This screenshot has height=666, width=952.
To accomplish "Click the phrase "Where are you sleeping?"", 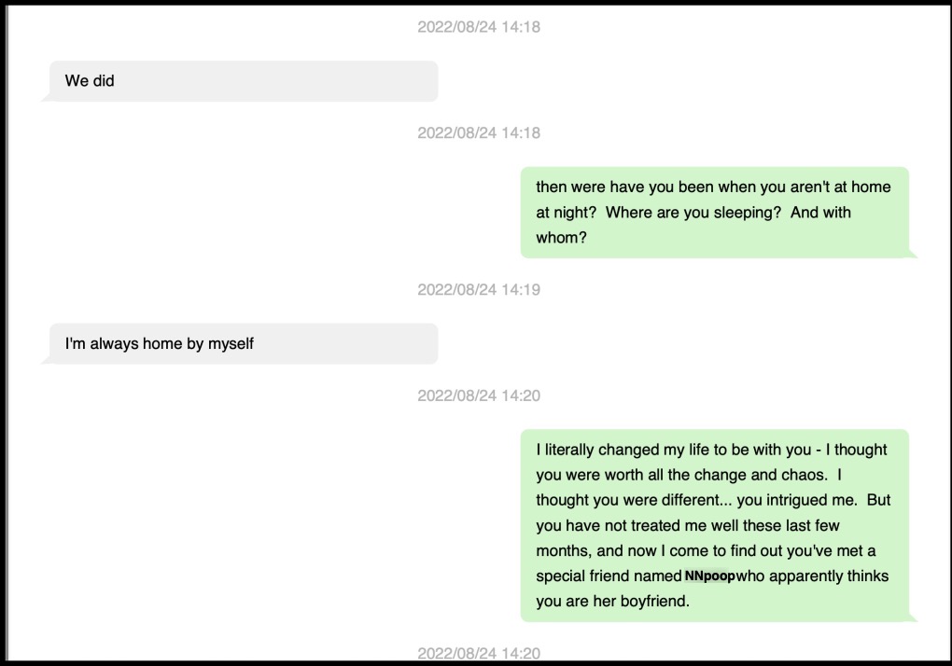I will pos(693,213).
